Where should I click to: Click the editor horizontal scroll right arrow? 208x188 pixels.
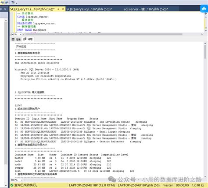click(x=202, y=34)
